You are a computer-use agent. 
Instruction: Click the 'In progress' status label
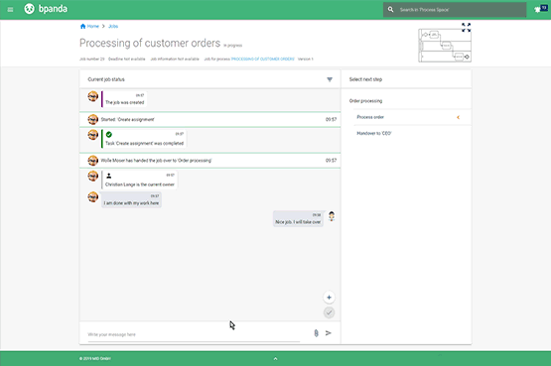(233, 46)
